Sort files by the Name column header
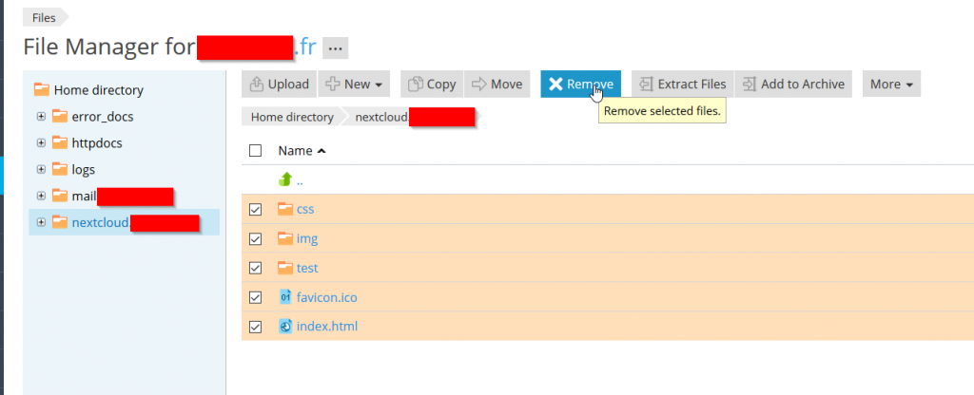Screen dimensions: 974x395 tap(295, 150)
